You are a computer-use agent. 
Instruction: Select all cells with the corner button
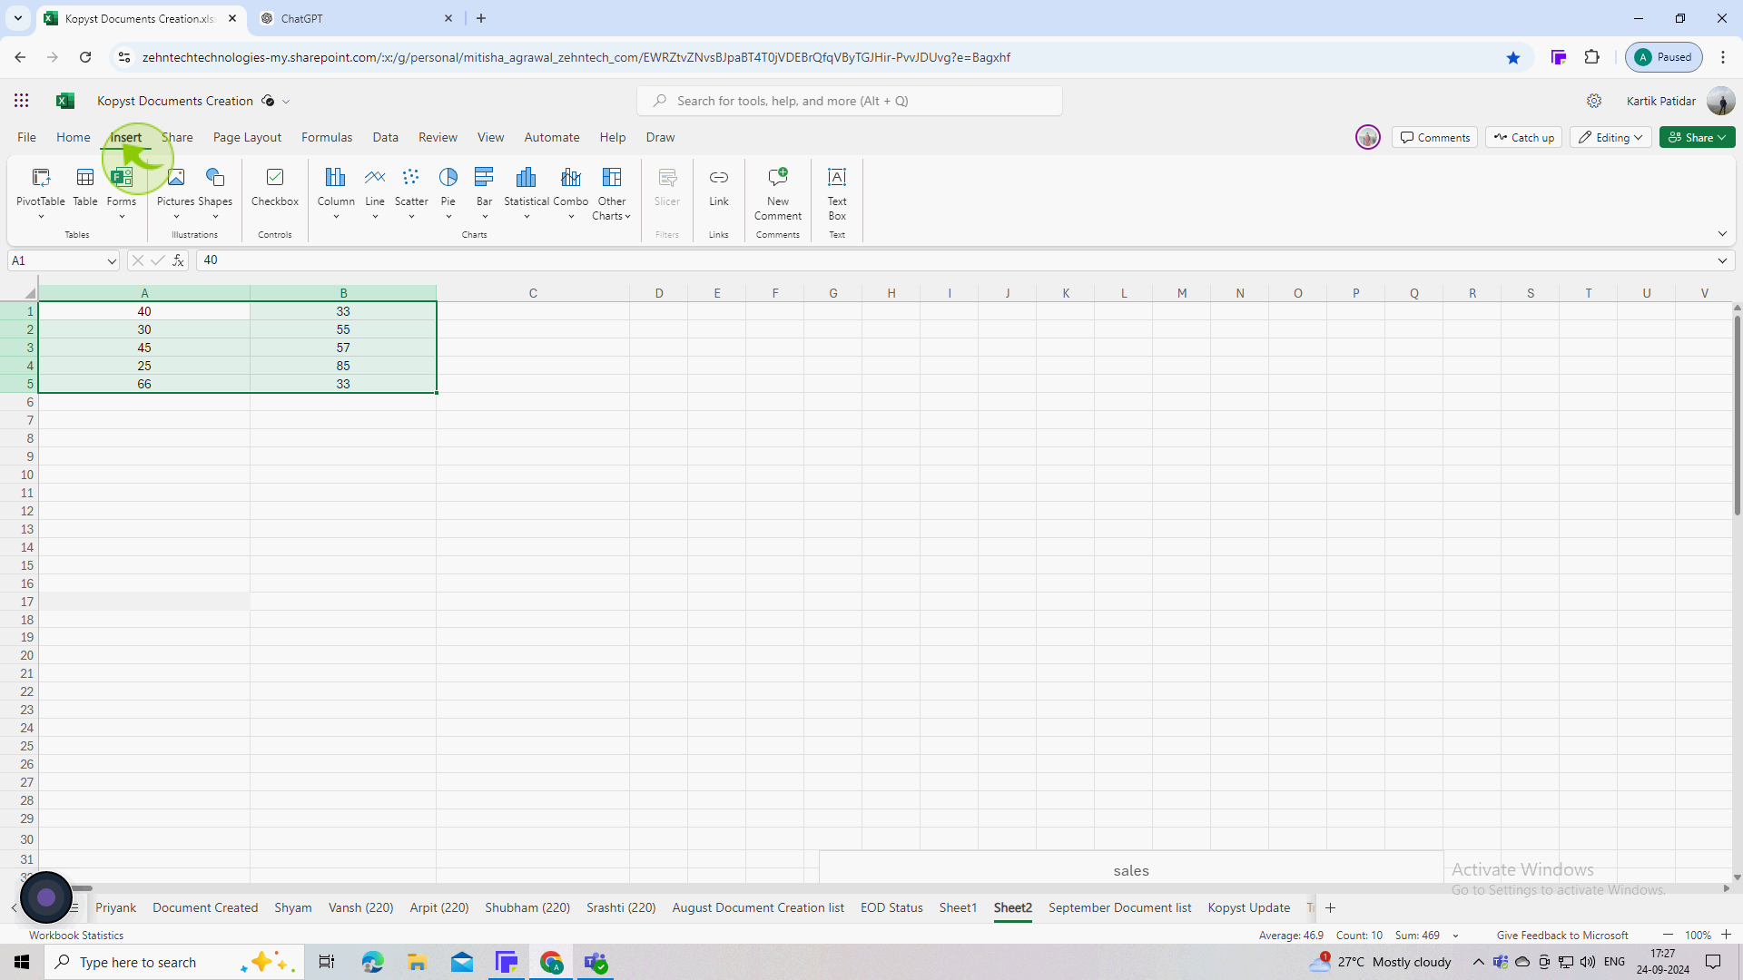click(30, 293)
